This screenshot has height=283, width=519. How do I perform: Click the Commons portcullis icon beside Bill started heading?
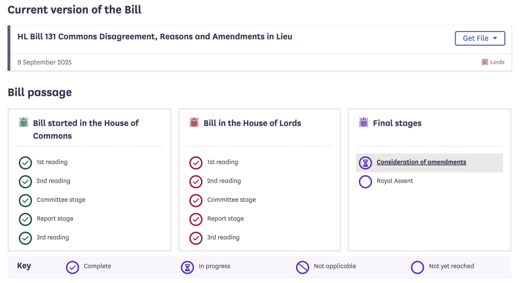(x=23, y=123)
